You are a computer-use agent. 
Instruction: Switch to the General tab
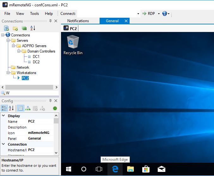[x=112, y=21]
